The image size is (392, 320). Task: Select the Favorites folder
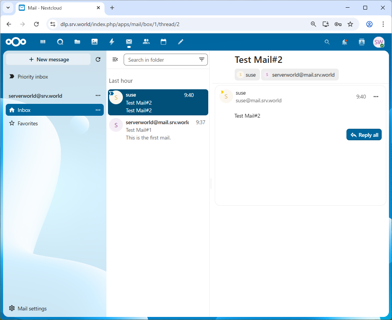tap(55, 123)
